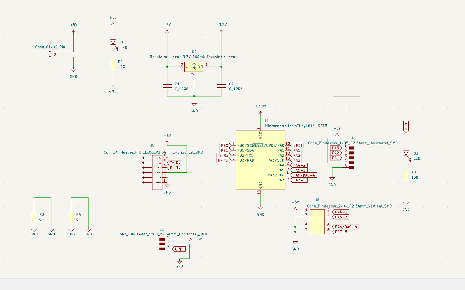465x290 pixels.
Task: Select pin 5 pad of J4 header
Action: (x=352, y=168)
